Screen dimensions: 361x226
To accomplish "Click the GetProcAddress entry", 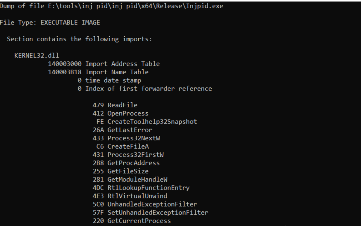I will (126, 163).
